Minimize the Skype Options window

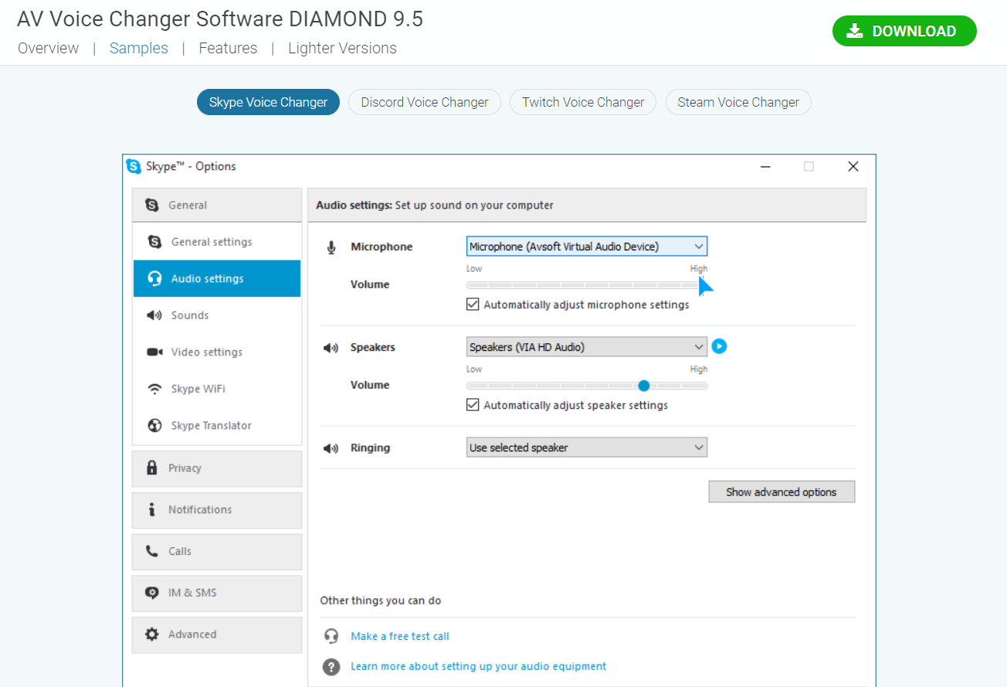[x=765, y=167]
